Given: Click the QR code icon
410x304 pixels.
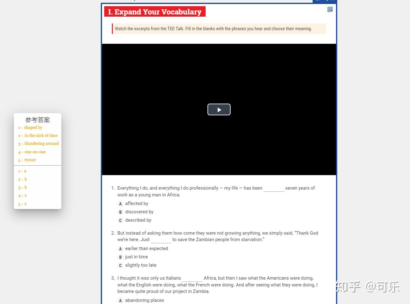Looking at the screenshot, I should pyautogui.click(x=330, y=9).
